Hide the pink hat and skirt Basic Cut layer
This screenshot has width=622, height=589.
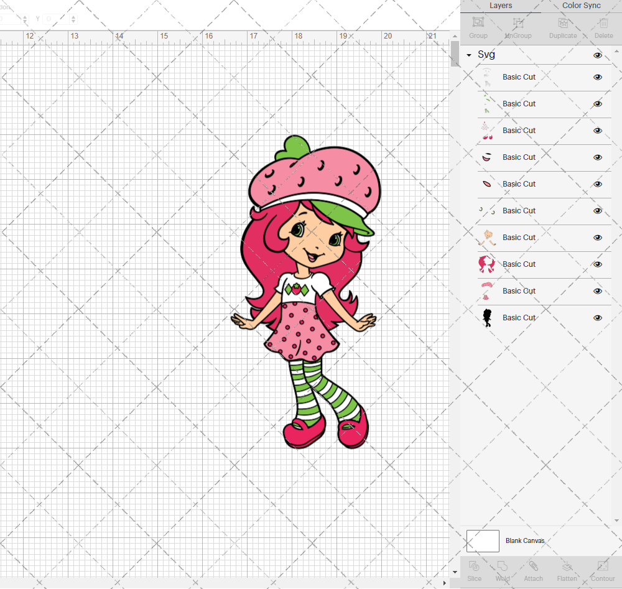point(597,291)
